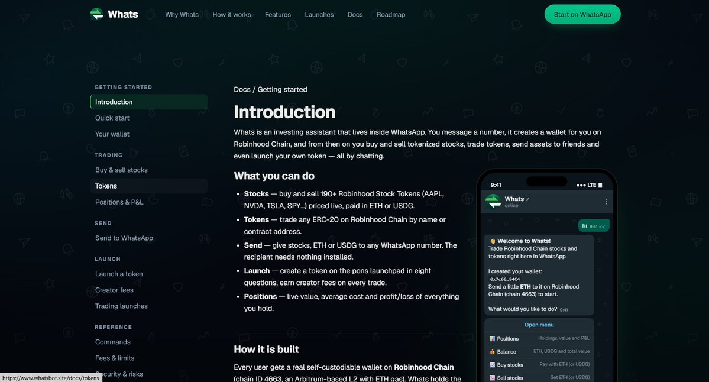Click the Buy stocks chart icon

(x=492, y=365)
